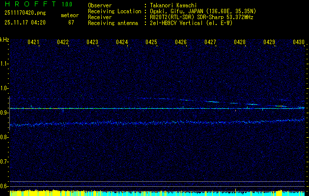Click the 0421 time marker
Image resolution: width=309 pixels, height=196 pixels.
[33, 43]
